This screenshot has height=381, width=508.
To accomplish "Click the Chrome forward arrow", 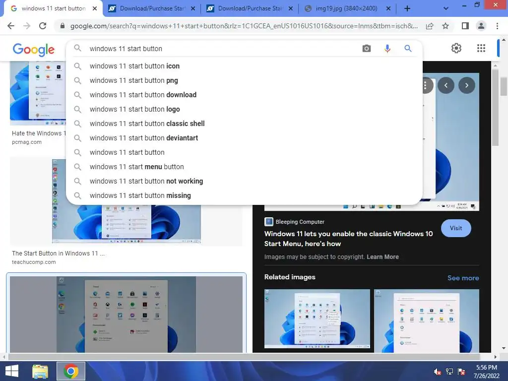I will click(27, 26).
